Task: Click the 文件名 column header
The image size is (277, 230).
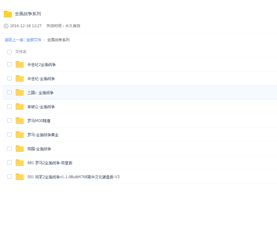Action: click(21, 52)
